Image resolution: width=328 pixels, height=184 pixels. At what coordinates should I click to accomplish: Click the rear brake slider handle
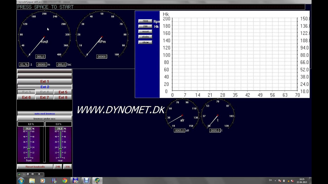[x=60, y=149]
